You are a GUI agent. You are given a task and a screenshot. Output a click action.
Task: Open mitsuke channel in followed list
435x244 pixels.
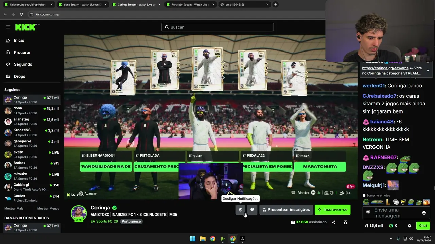32,176
